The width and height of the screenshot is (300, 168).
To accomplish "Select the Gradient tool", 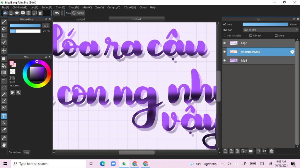I will click(x=4, y=72).
